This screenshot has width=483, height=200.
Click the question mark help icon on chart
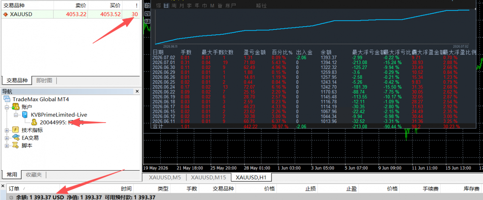[x=147, y=21]
